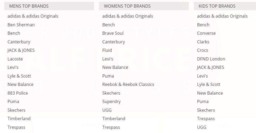Open JACK & JONES in Mens column
The width and height of the screenshot is (256, 133).
21,50
